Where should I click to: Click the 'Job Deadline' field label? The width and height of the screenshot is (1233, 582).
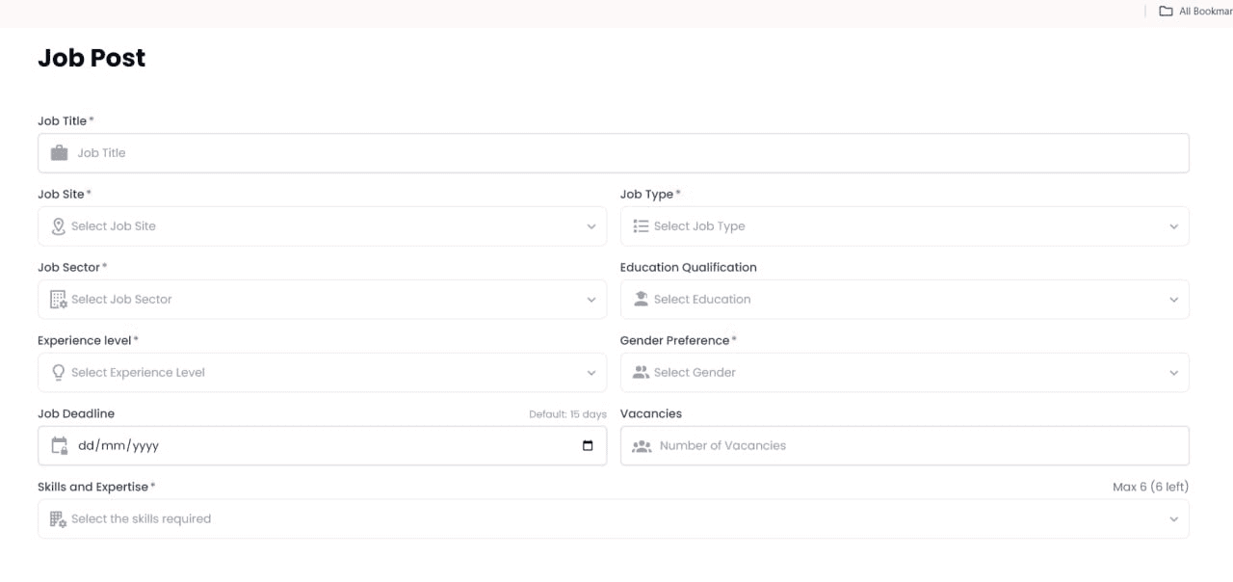[x=76, y=414]
